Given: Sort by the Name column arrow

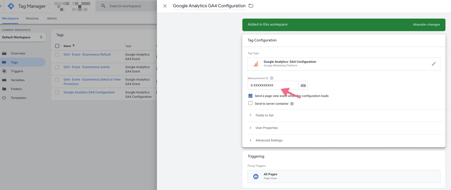Looking at the screenshot, I should (74, 46).
